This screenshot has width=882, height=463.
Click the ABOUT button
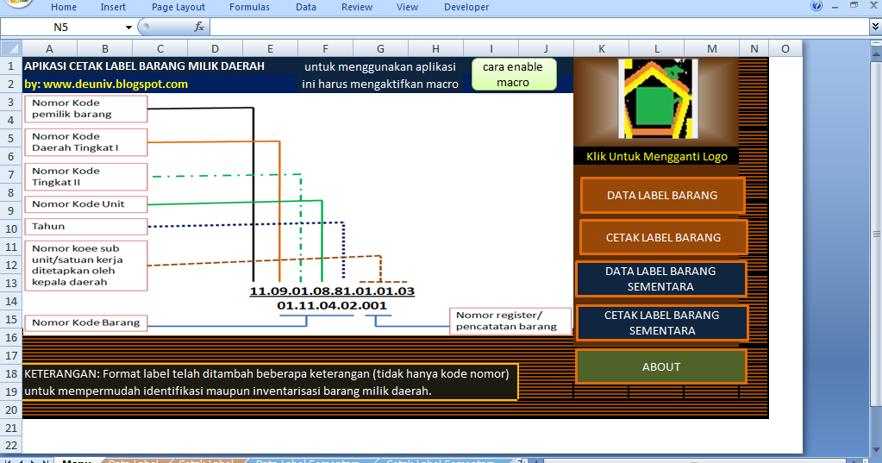click(661, 366)
